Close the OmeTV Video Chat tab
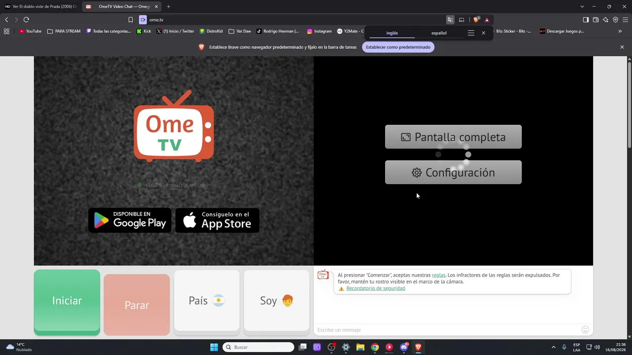 pyautogui.click(x=157, y=6)
